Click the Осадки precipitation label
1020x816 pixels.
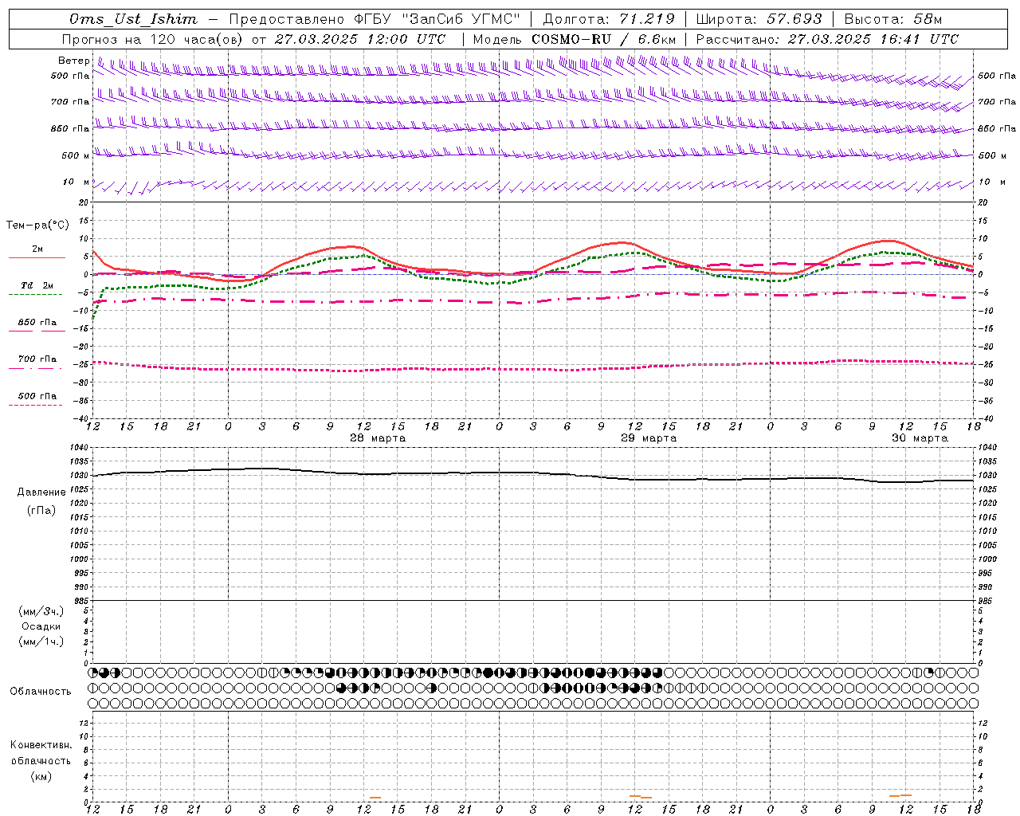tap(41, 626)
